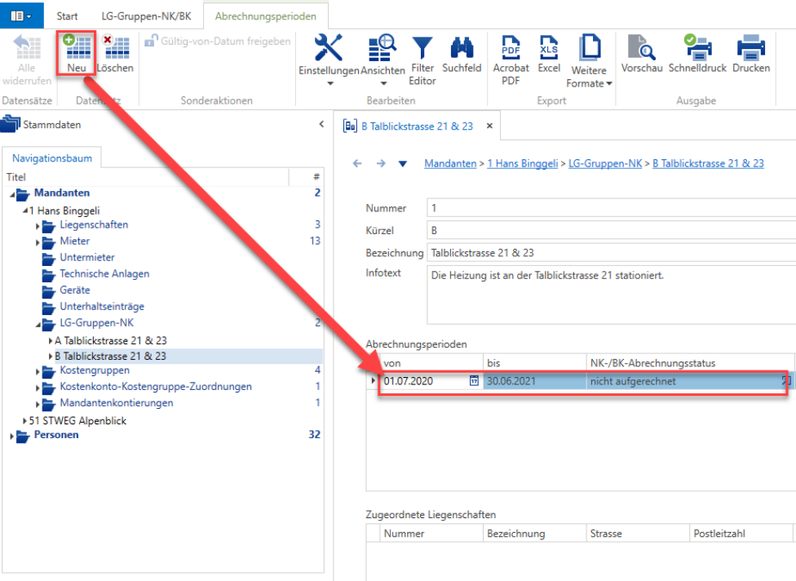Viewport: 796px width, 581px height.
Task: Open Einstellungen tools icon
Action: coord(329,48)
